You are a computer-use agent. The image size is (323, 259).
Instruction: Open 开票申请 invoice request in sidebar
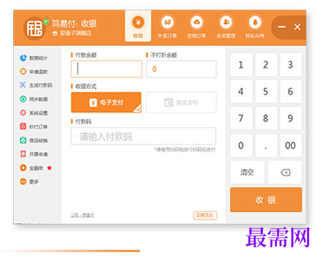34,154
